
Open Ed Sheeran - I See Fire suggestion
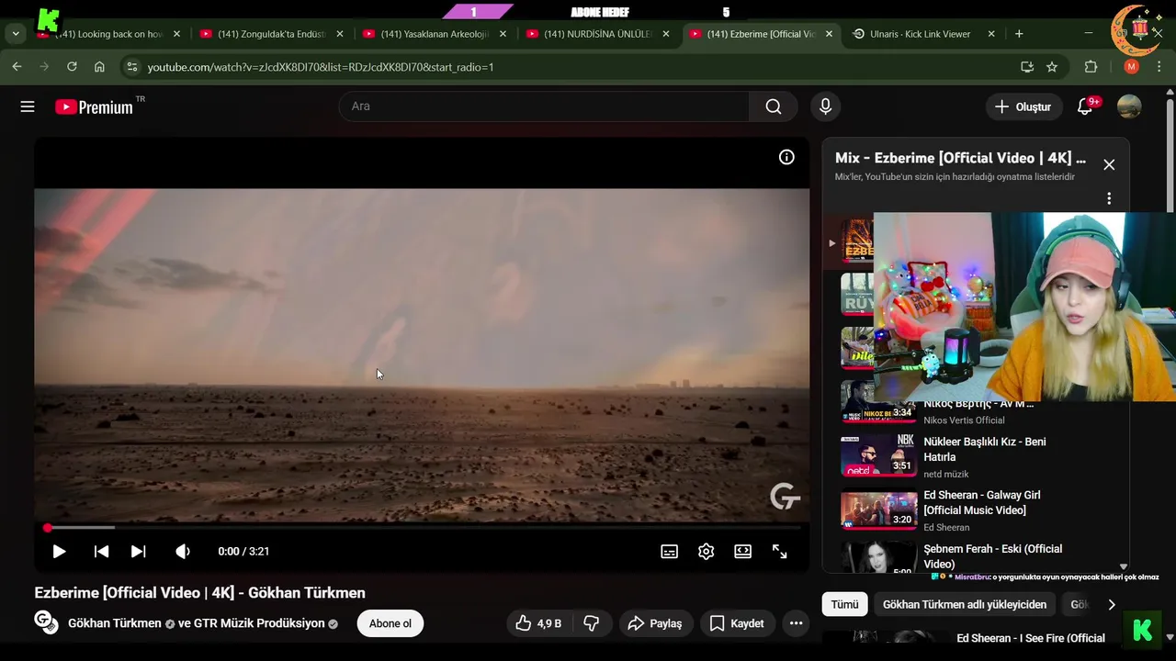[x=1031, y=638]
